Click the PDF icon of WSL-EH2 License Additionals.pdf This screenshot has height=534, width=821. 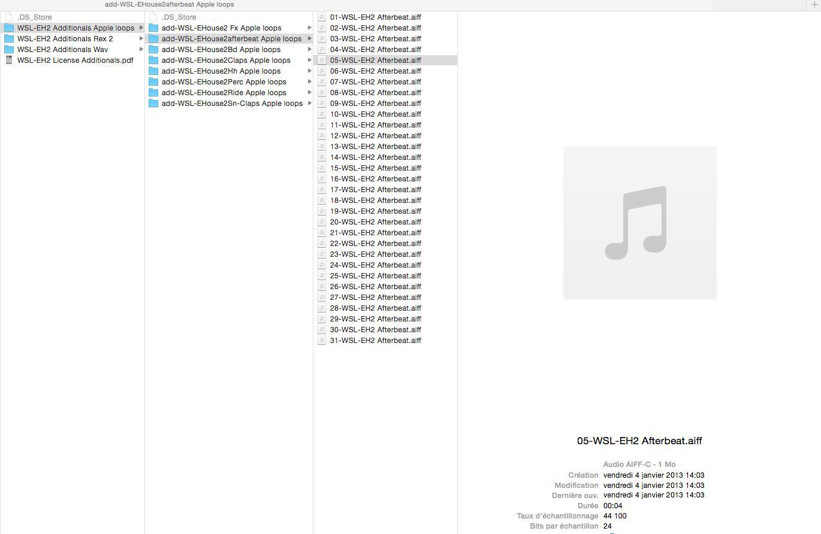9,60
